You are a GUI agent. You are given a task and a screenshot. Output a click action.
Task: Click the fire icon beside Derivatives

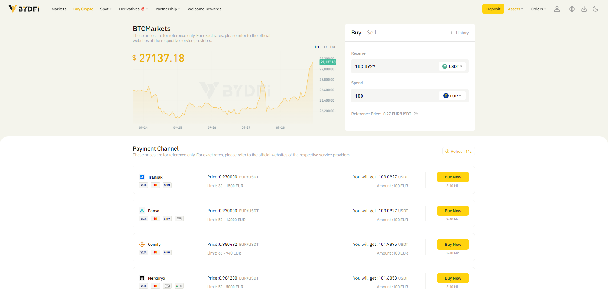click(x=143, y=9)
